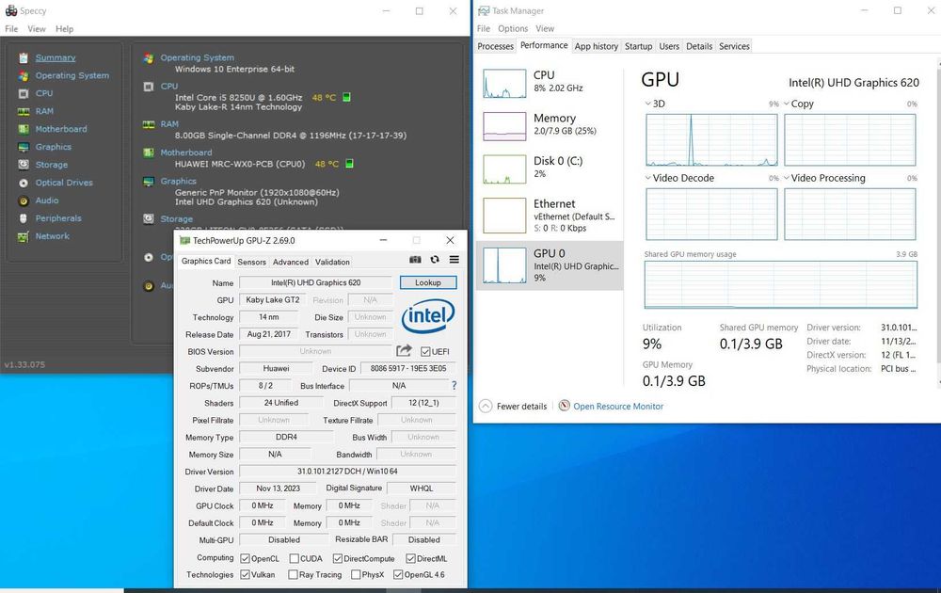Toggle the Ray Tracing checkbox
The width and height of the screenshot is (941, 593).
click(x=293, y=575)
